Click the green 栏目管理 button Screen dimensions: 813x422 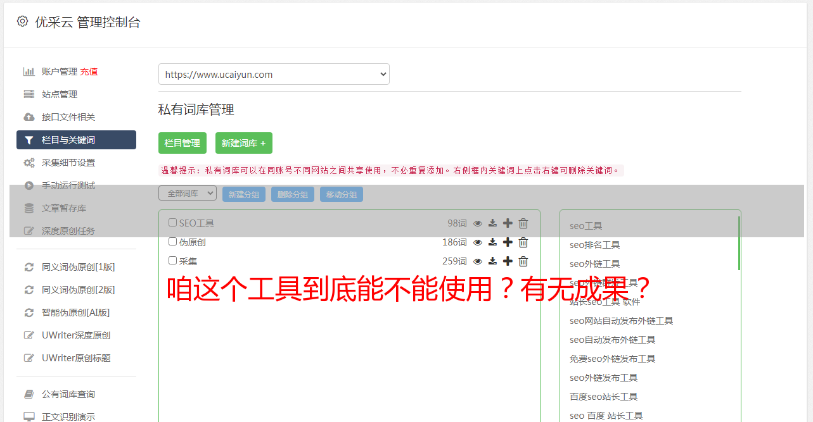[182, 143]
